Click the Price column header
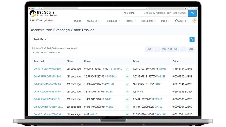This screenshot has height=127, width=226. point(176,61)
